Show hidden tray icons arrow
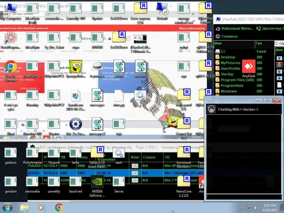The width and height of the screenshot is (284, 213). coord(242,208)
